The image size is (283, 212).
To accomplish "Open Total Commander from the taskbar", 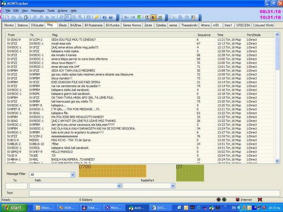I will tap(91, 207).
